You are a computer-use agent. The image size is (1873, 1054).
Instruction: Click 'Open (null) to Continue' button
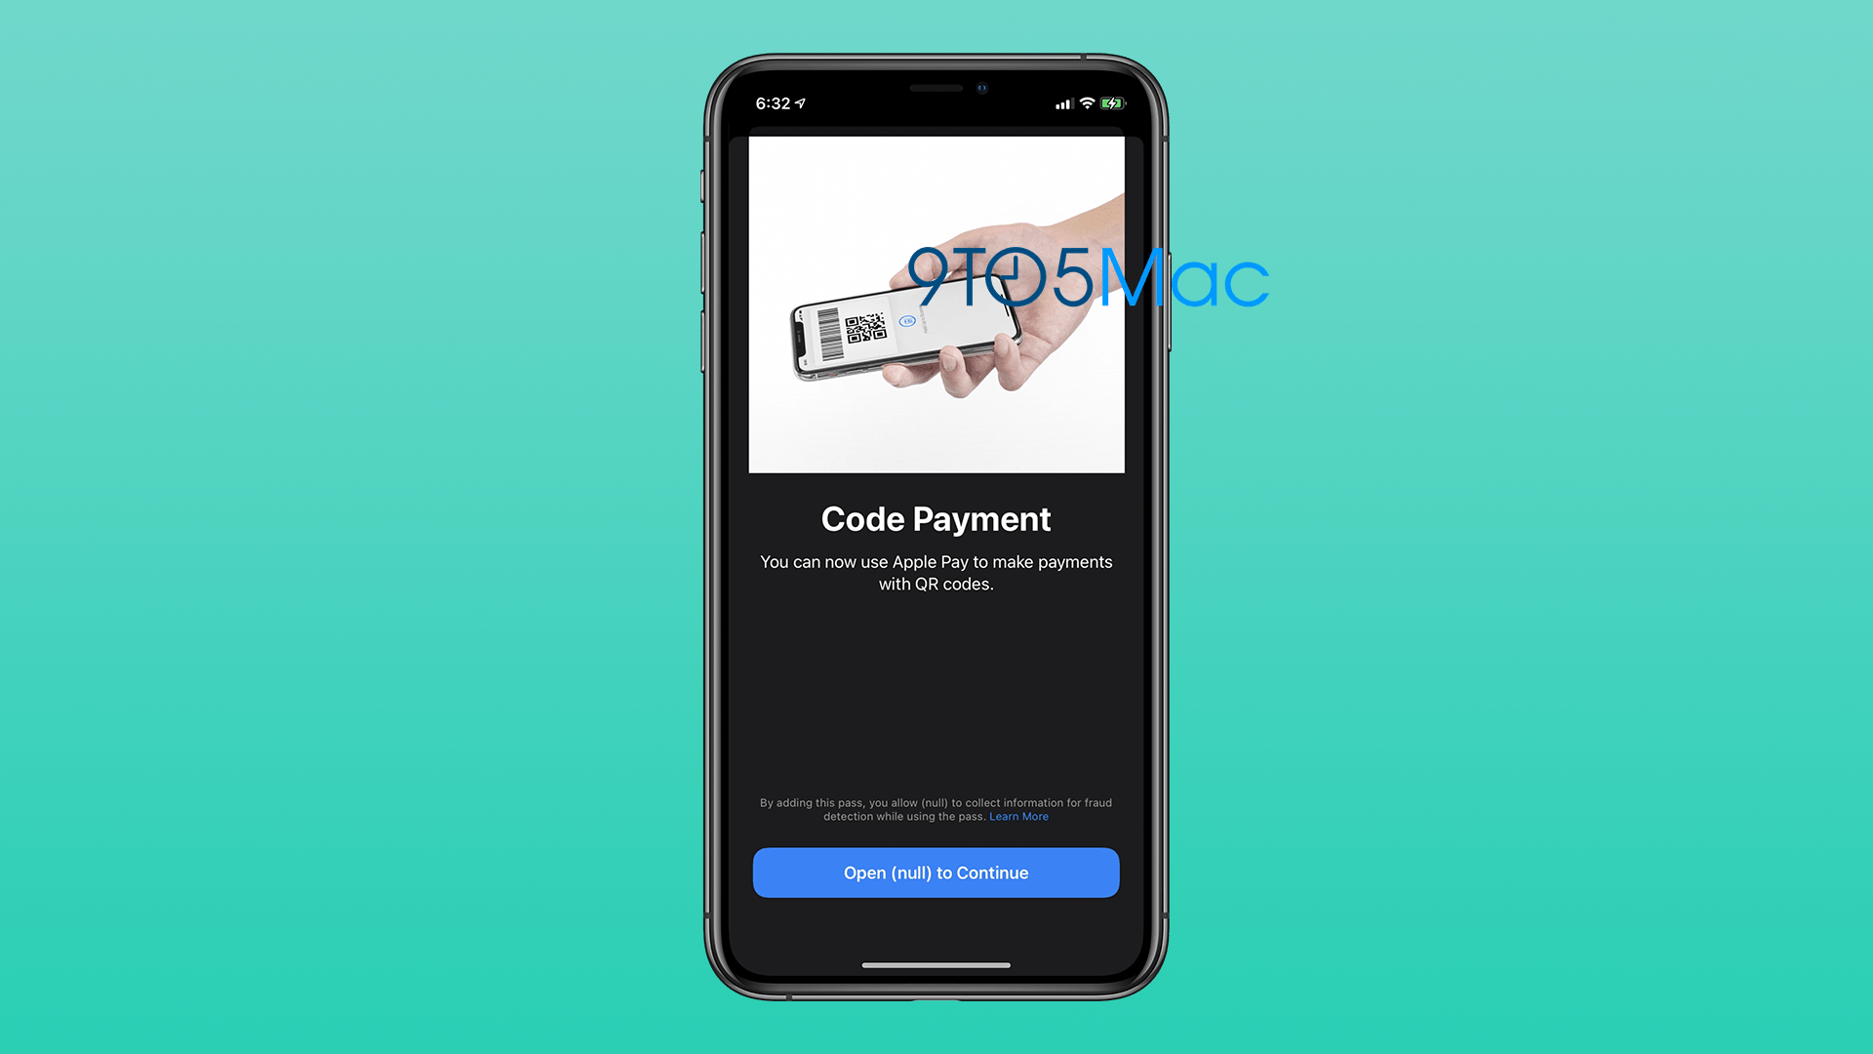[x=936, y=872]
